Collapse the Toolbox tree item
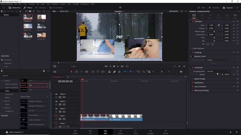 [2, 81]
